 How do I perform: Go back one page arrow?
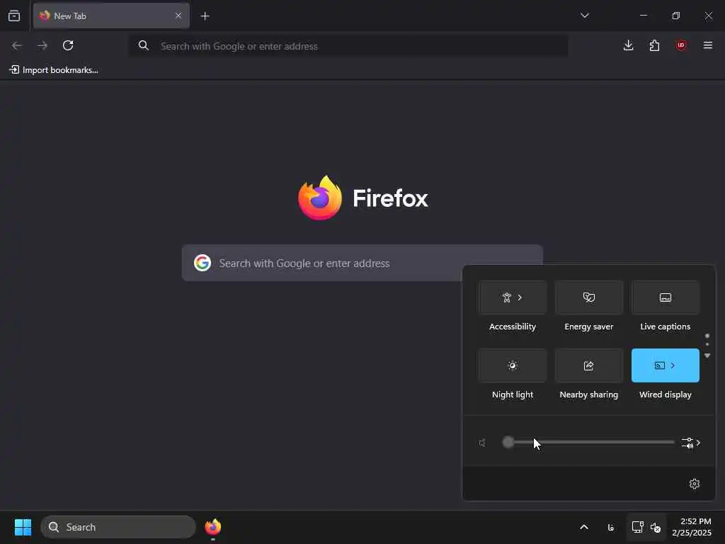(x=17, y=45)
